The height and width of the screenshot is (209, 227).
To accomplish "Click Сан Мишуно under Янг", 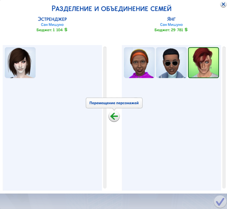I will point(171,24).
